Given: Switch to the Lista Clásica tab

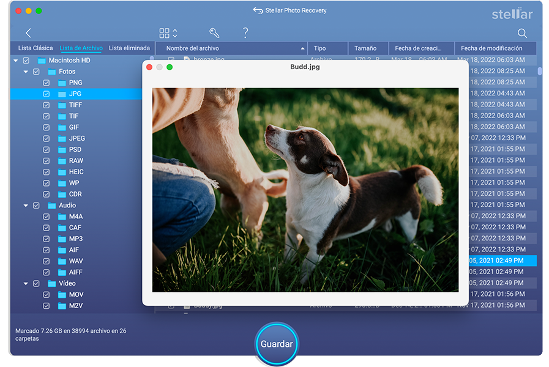Looking at the screenshot, I should coord(35,48).
